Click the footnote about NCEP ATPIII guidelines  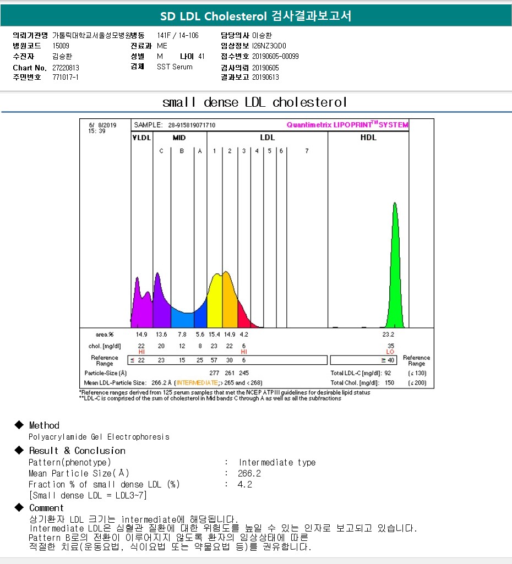point(225,392)
